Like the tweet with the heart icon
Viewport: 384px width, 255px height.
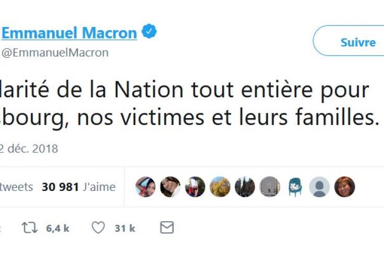tap(98, 227)
